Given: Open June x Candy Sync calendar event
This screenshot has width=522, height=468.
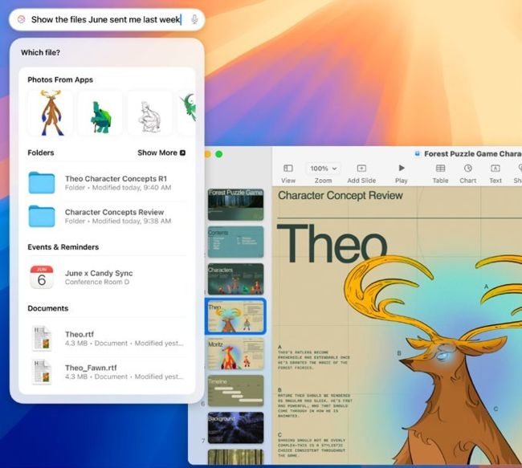Looking at the screenshot, I should (98, 277).
